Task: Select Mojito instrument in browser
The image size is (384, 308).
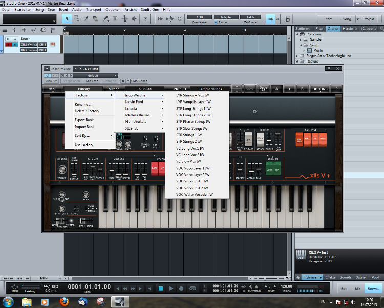Action: [x=318, y=51]
